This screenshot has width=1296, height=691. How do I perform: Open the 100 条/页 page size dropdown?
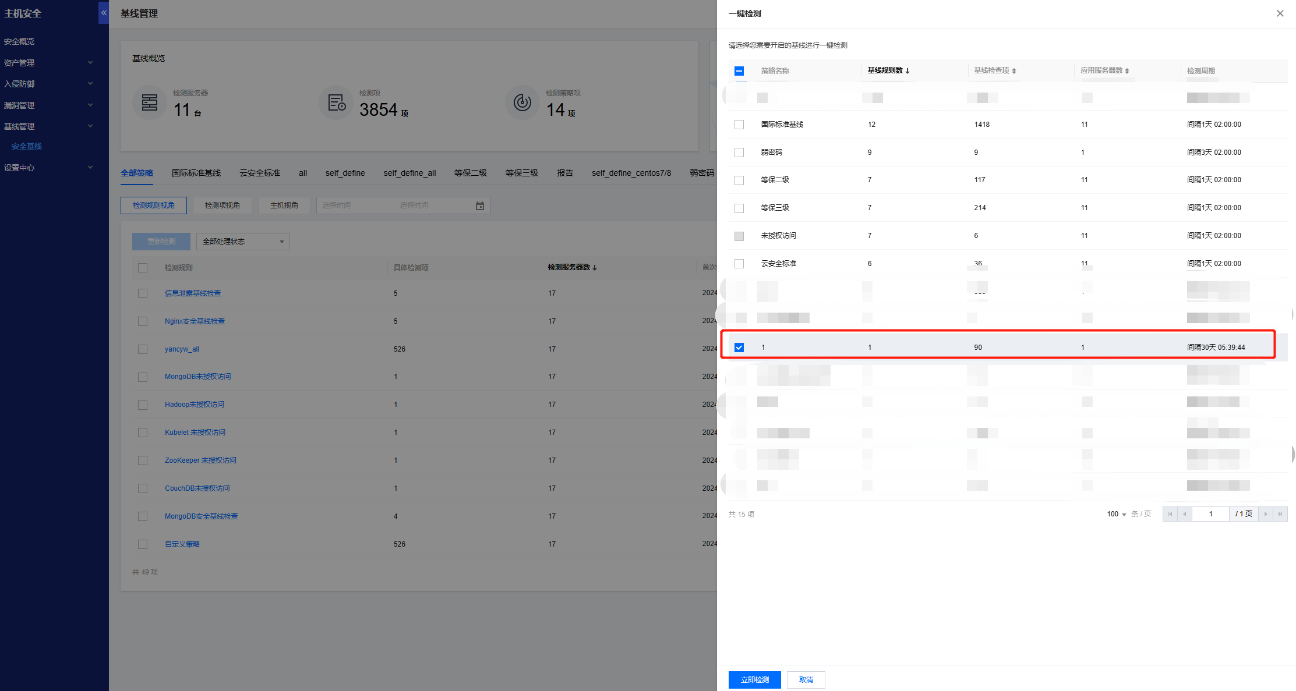tap(1116, 514)
